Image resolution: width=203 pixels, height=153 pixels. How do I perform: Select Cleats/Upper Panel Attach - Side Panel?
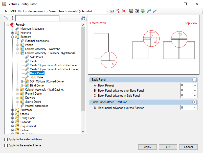[54, 65]
